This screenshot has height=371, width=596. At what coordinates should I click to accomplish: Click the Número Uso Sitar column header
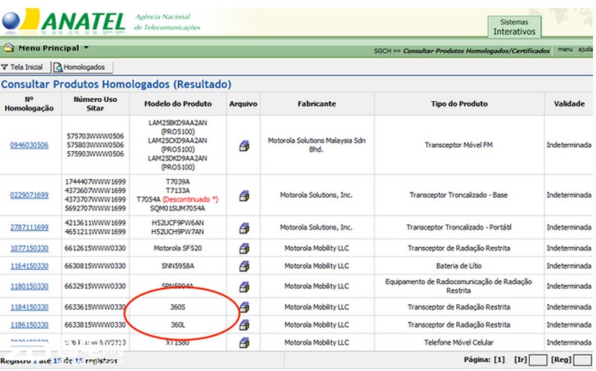click(95, 103)
